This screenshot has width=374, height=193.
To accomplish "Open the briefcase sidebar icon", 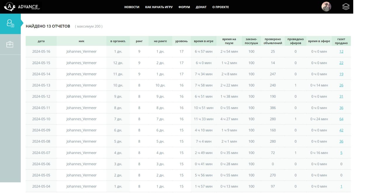I will point(10,44).
